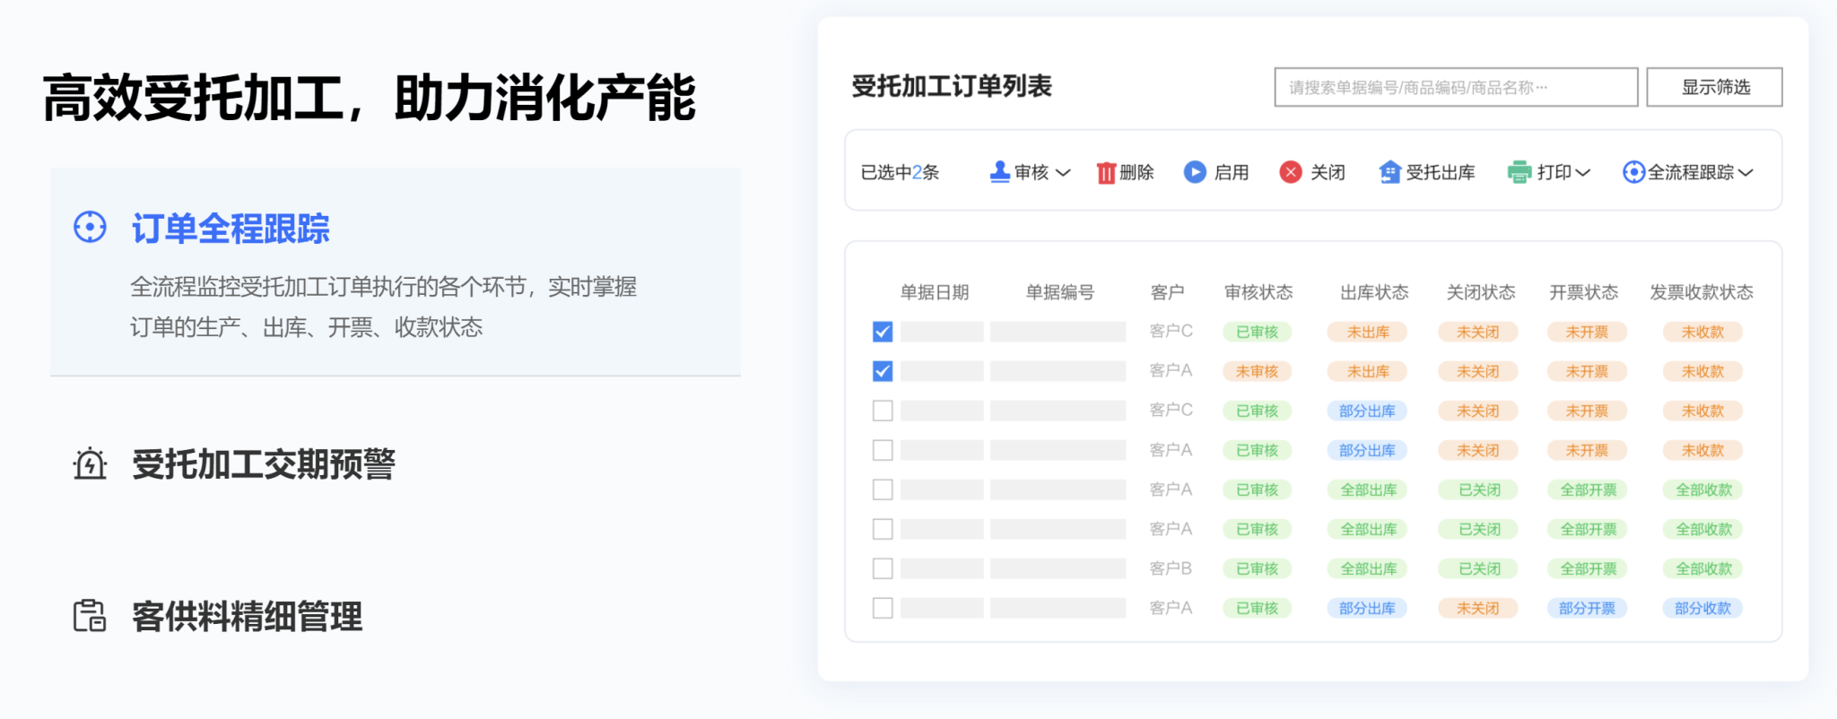Click the 单据编号 column header

[1059, 292]
